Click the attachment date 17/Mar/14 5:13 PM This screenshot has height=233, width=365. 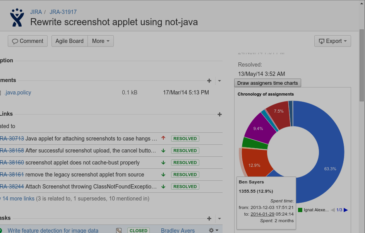186,93
